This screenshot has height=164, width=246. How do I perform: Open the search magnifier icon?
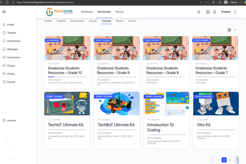(x=198, y=12)
